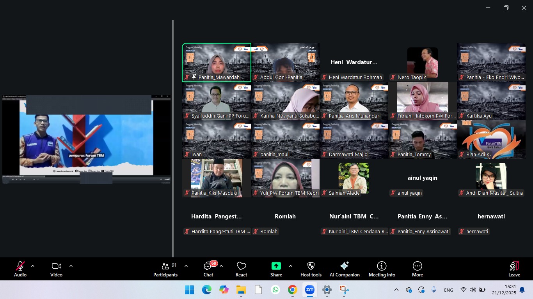Expand video options arrow next to Video

(x=71, y=266)
